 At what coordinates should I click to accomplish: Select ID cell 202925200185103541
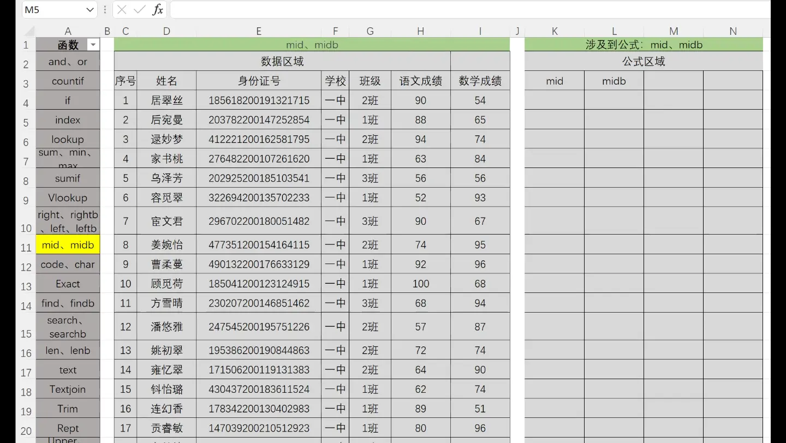tap(259, 178)
